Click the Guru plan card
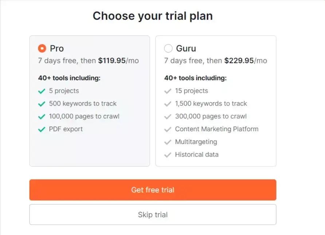The image size is (325, 235). 216,100
